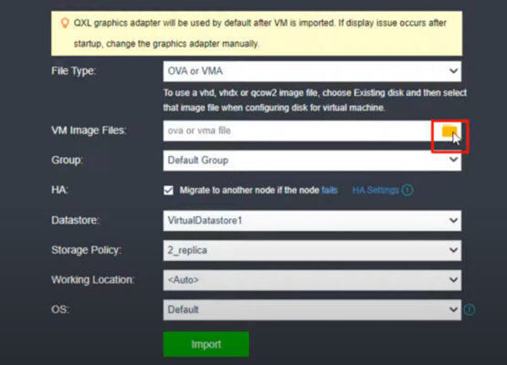
Task: Click the green Import button
Action: [x=206, y=344]
